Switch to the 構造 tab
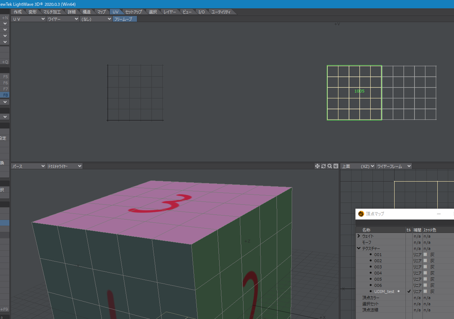The image size is (454, 319). [x=87, y=12]
